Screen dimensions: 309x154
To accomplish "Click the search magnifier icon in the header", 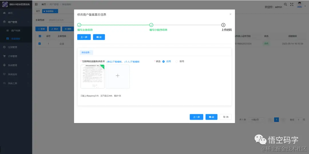I will click(x=285, y=4).
